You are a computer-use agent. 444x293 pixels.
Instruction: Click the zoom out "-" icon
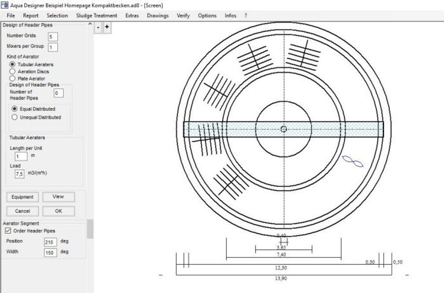click(98, 27)
